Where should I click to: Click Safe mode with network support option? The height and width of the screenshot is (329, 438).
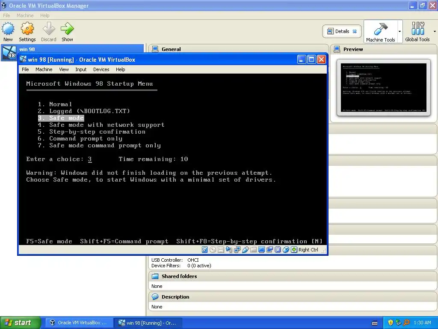101,125
